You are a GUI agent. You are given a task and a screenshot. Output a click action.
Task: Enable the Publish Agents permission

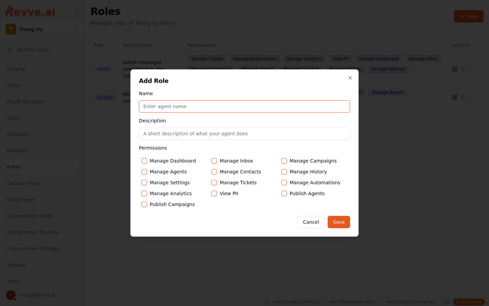point(284,193)
